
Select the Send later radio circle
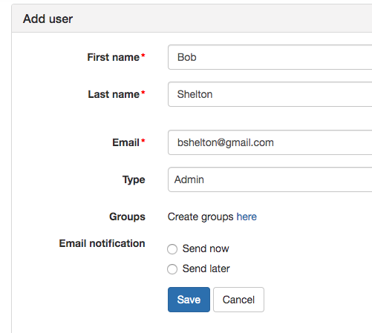tap(172, 269)
